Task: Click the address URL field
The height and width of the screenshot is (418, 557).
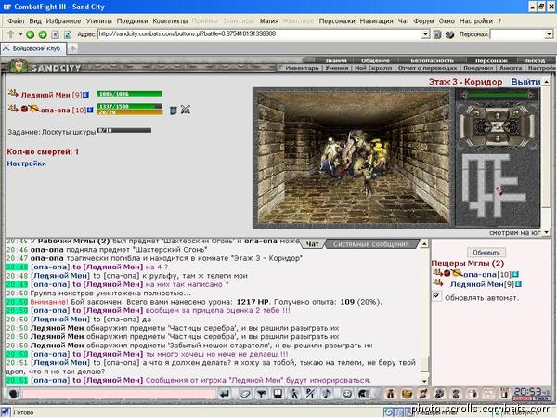Action: coord(259,34)
